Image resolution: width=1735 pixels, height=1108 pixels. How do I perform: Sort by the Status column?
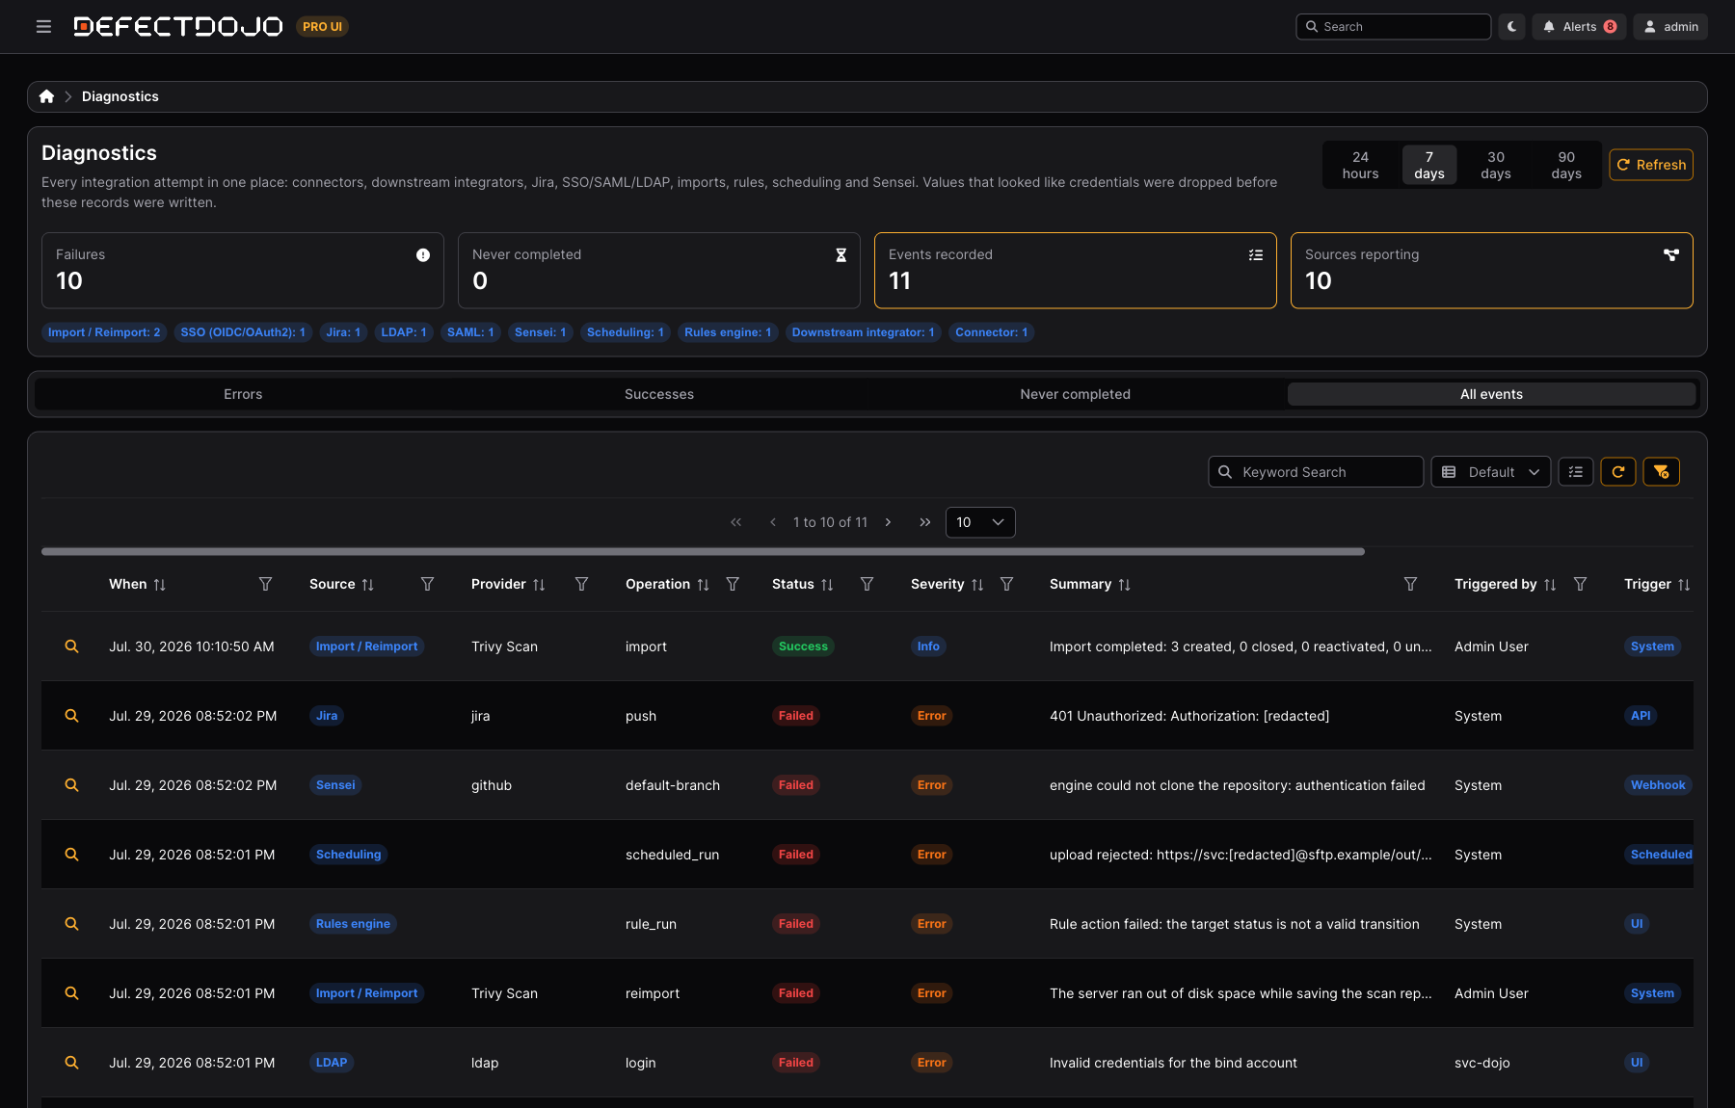[827, 585]
